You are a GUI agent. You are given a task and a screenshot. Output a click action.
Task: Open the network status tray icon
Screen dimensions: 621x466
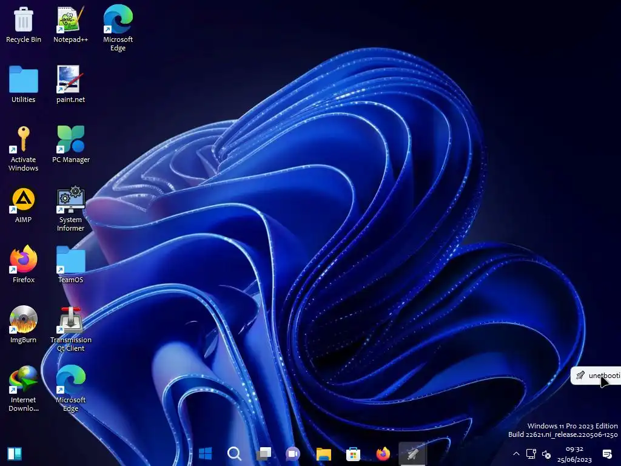click(x=531, y=454)
